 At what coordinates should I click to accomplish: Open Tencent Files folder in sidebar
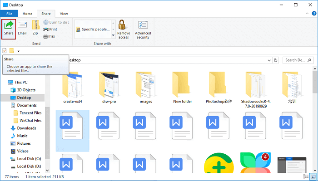[x=27, y=113]
